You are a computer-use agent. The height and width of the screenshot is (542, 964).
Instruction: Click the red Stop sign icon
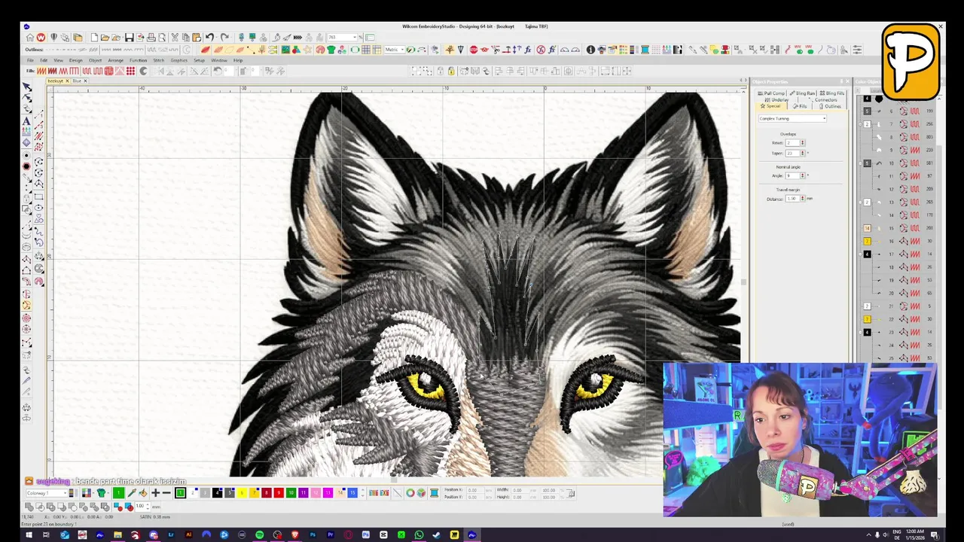click(x=474, y=50)
